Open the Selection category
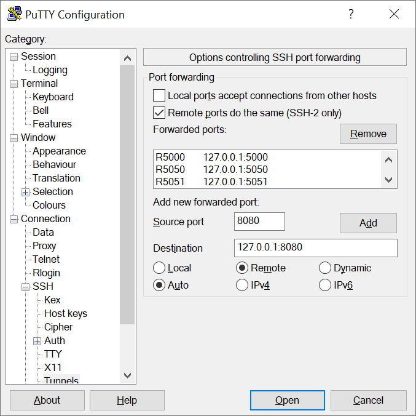Viewport: 416px width, 416px height. click(52, 192)
